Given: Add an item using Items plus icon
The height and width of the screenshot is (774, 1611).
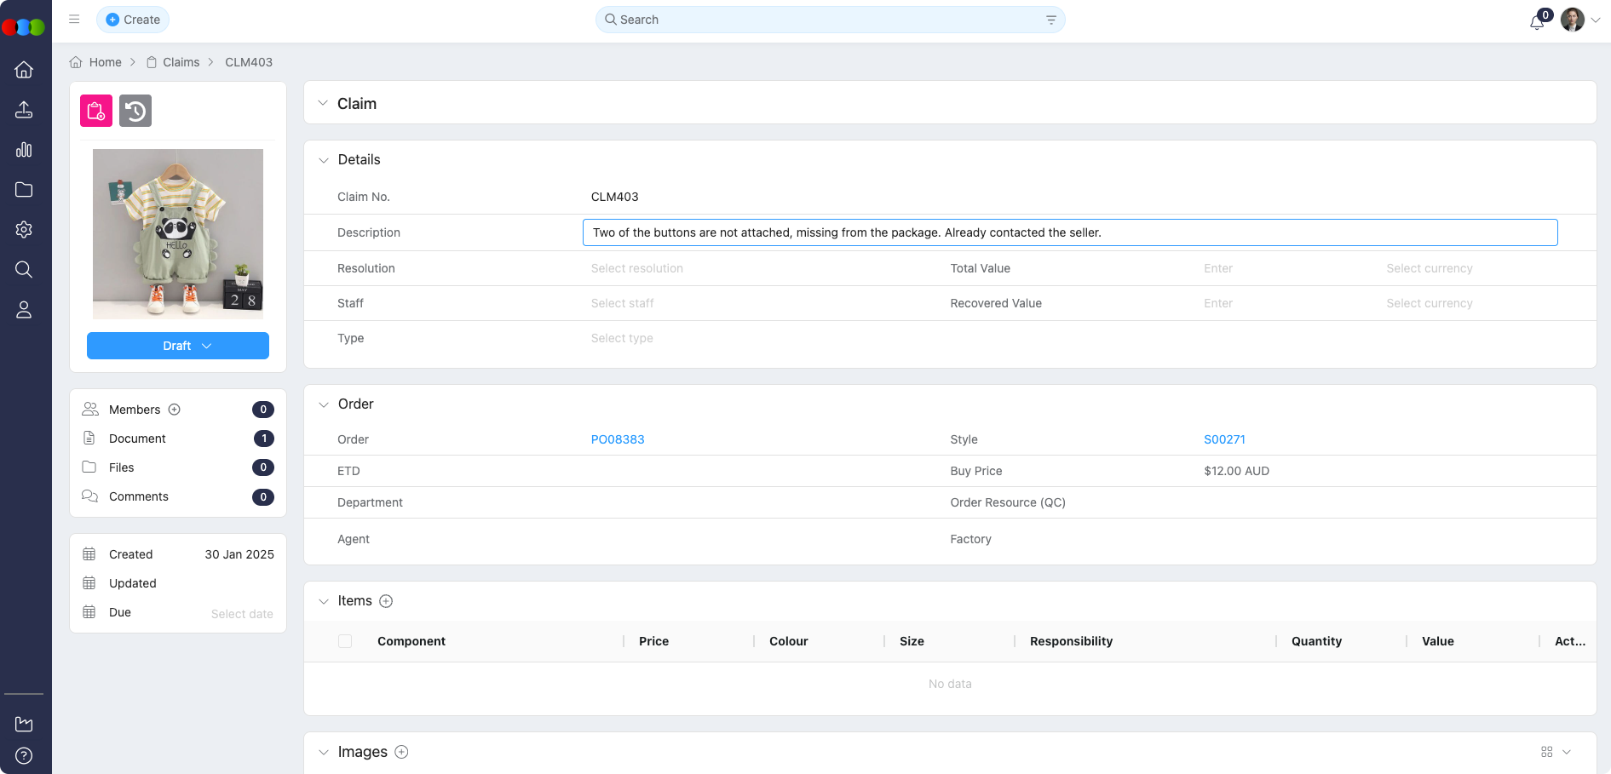Looking at the screenshot, I should click(386, 601).
